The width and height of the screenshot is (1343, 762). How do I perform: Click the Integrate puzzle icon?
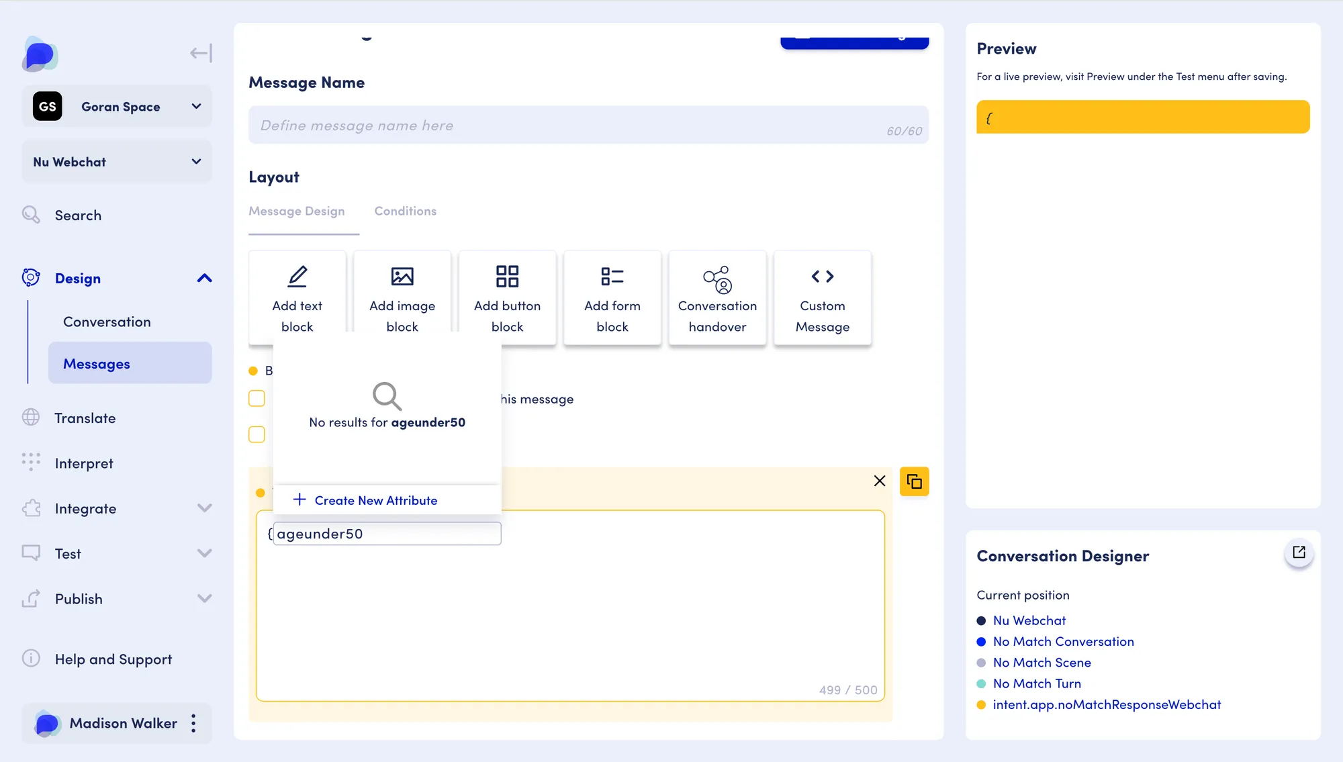(31, 508)
